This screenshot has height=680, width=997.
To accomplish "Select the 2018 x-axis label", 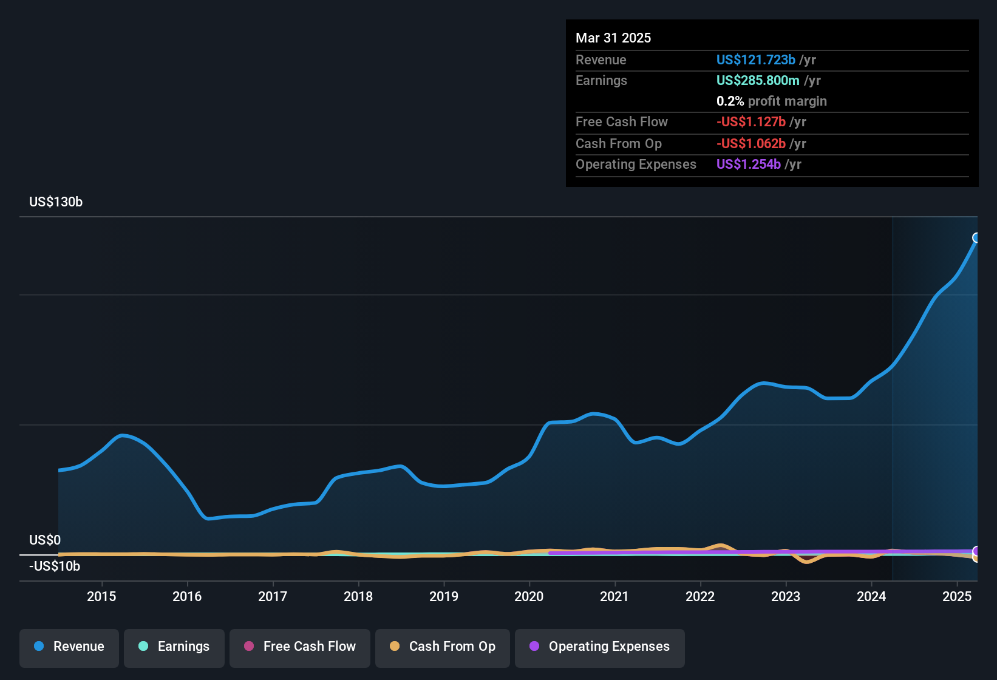I will point(358,596).
